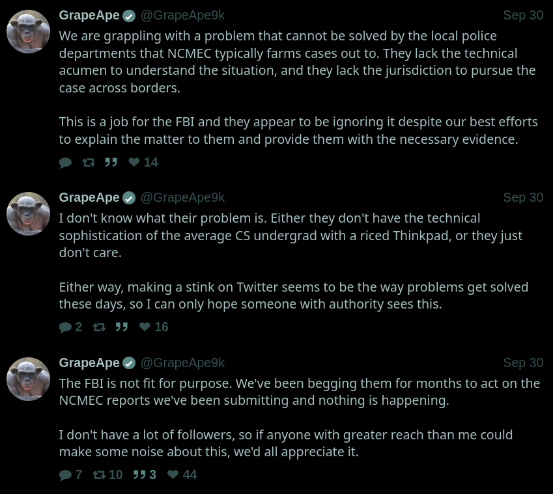Open @GrapeApe9k handle on third tweet
The height and width of the screenshot is (494, 553).
(x=182, y=363)
